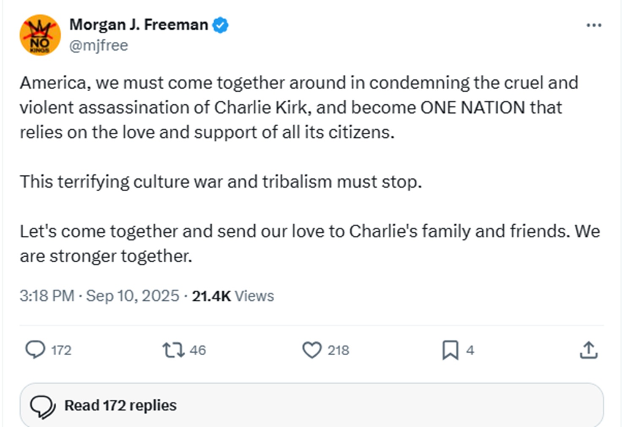Visit the @mjfree handle link
The height and width of the screenshot is (427, 634).
pos(98,45)
